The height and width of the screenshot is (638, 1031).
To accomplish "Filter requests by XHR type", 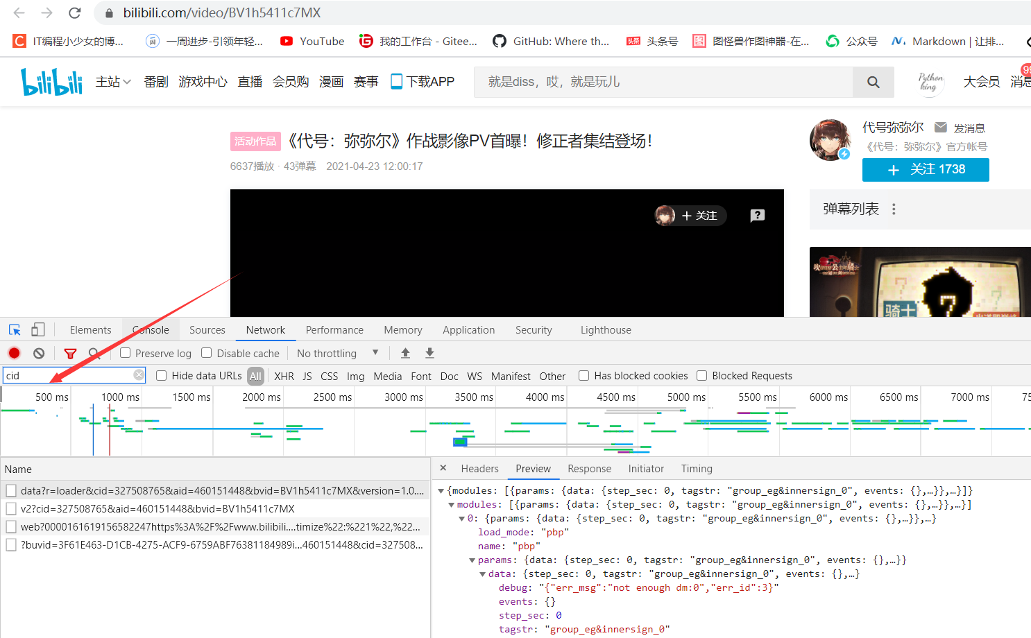I will click(x=284, y=376).
